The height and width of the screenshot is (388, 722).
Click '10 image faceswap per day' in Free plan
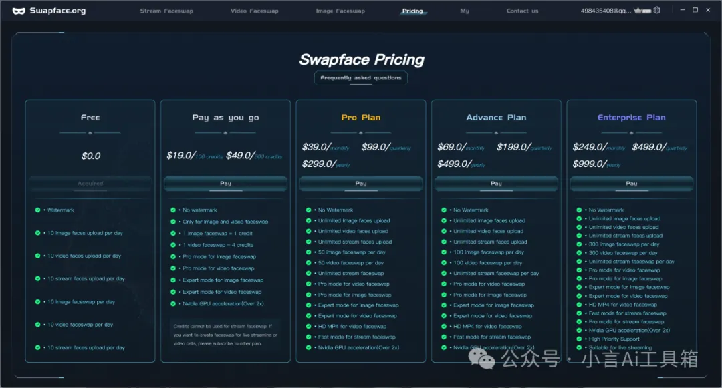82,302
